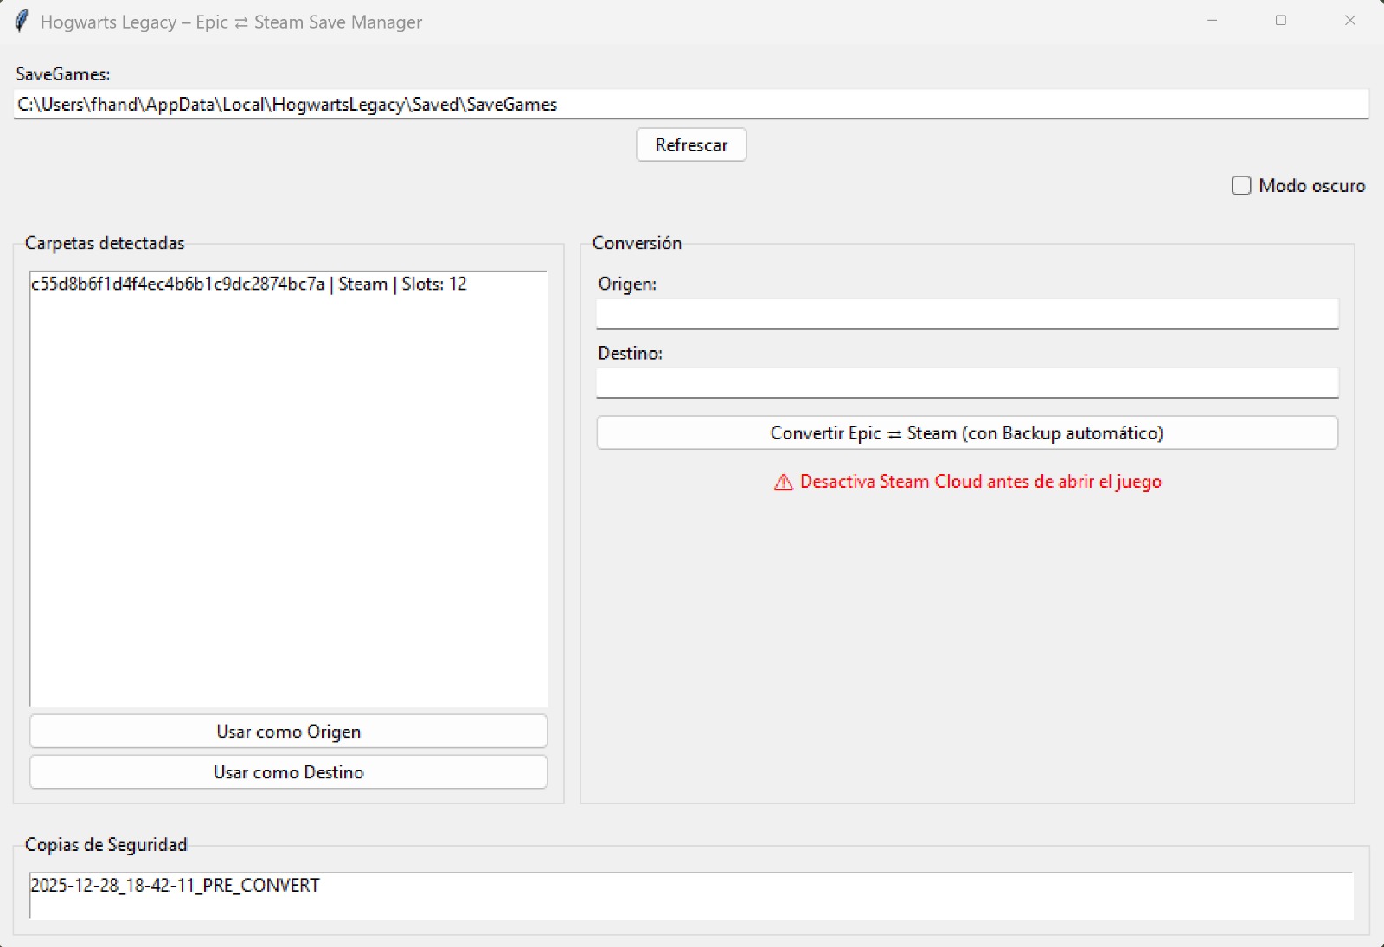The image size is (1384, 947).
Task: Click the warning triangle icon
Action: click(x=784, y=482)
